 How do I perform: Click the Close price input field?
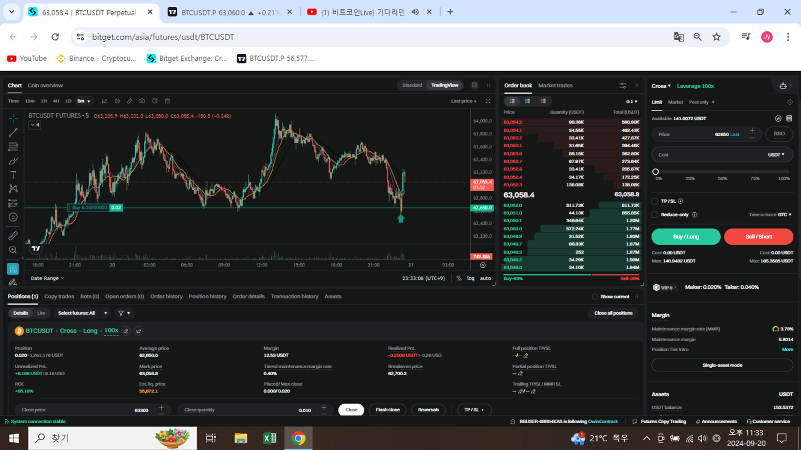[93, 409]
